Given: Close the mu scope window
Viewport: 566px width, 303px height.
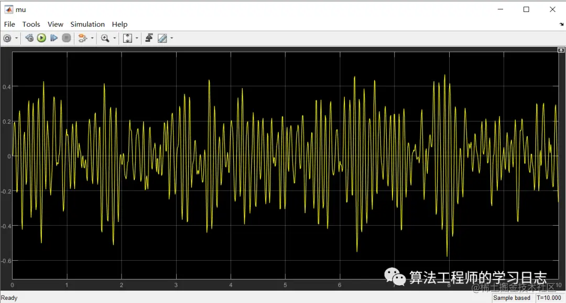Looking at the screenshot, I should pyautogui.click(x=553, y=9).
